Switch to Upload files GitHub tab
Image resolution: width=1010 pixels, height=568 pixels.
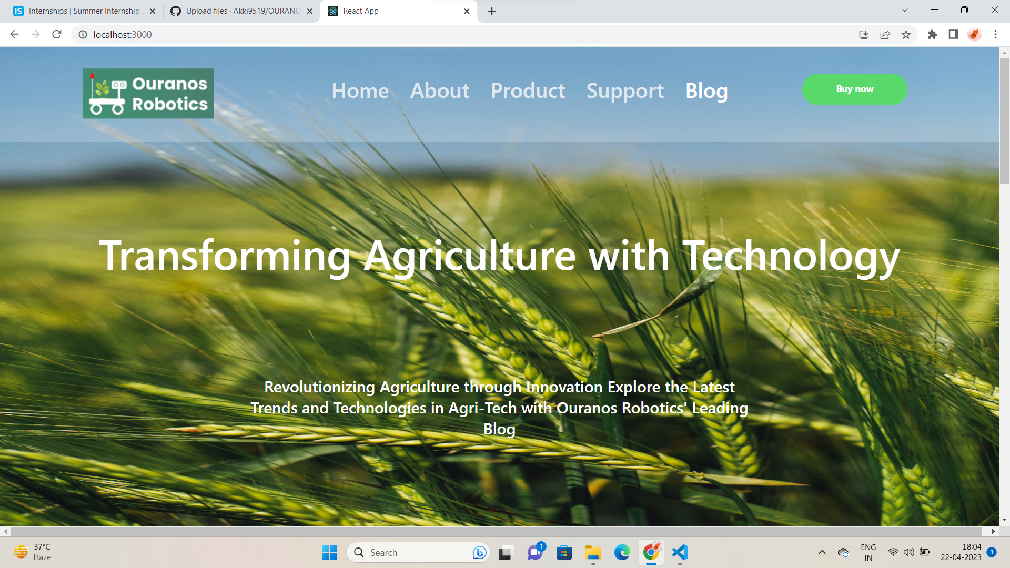pos(242,11)
